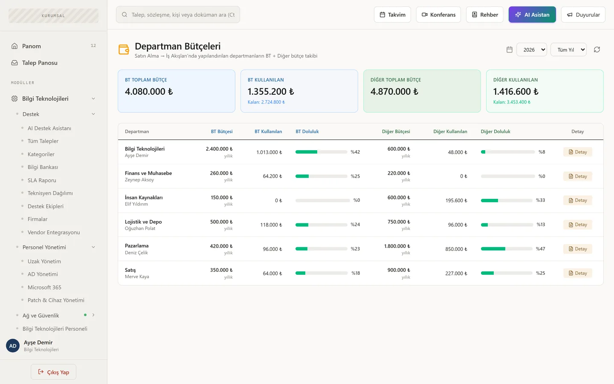
Task: Open AI Destek Asistanı menu item
Action: pos(49,128)
